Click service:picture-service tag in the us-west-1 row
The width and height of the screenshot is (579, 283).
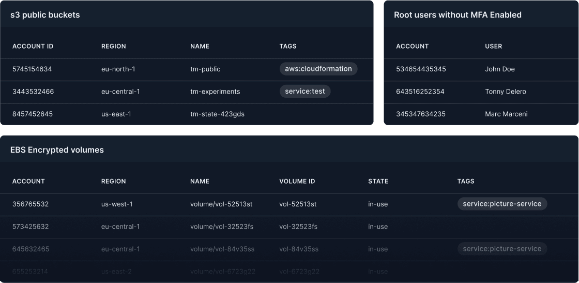point(502,204)
